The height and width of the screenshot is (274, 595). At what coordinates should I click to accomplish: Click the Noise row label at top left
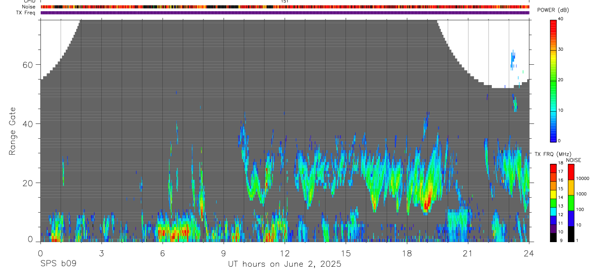pos(29,7)
